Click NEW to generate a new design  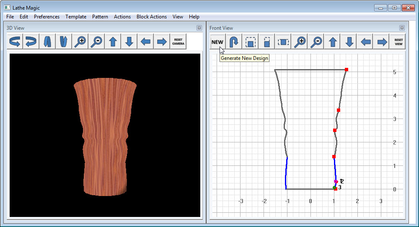(217, 42)
